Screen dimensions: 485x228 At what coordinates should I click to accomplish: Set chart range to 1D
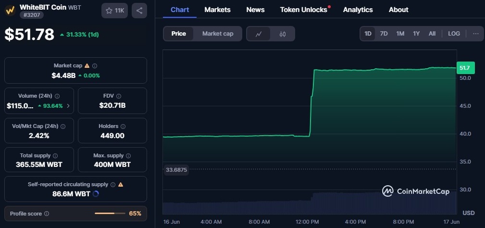coord(368,33)
